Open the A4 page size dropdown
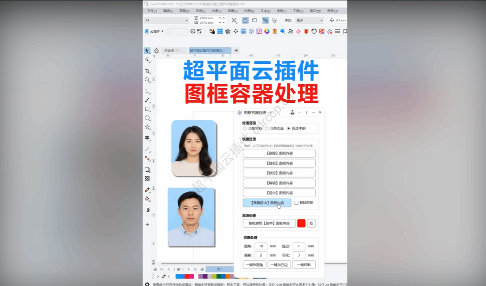Image resolution: width=486 pixels, height=286 pixels. 166,20
